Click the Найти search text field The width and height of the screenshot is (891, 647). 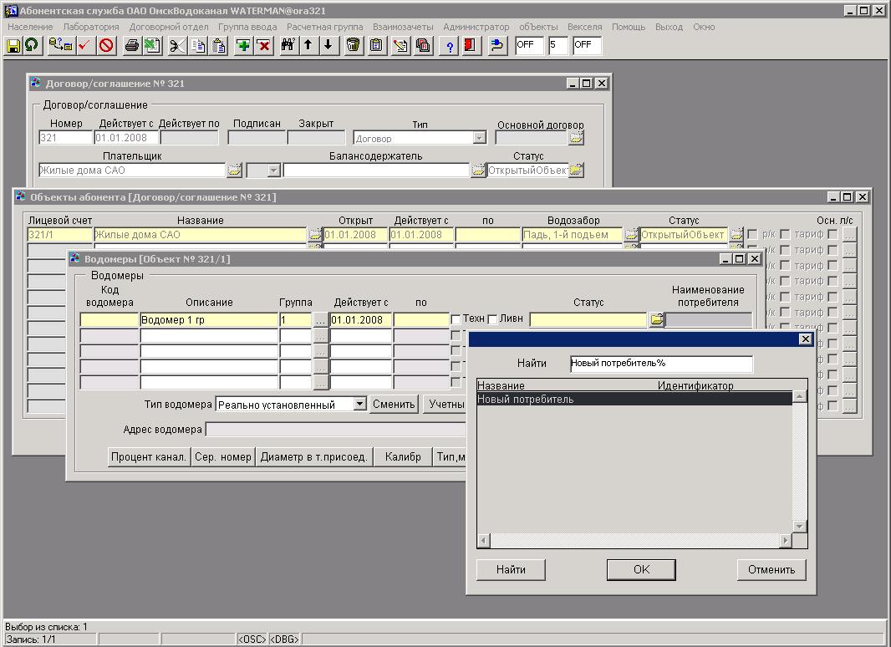pos(660,364)
